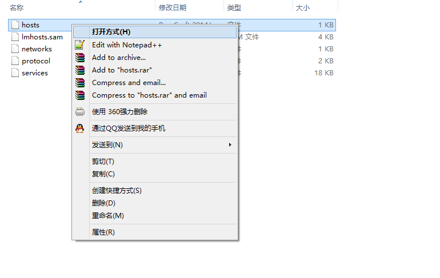
Task: Click the hosts file icon
Action: (15, 25)
